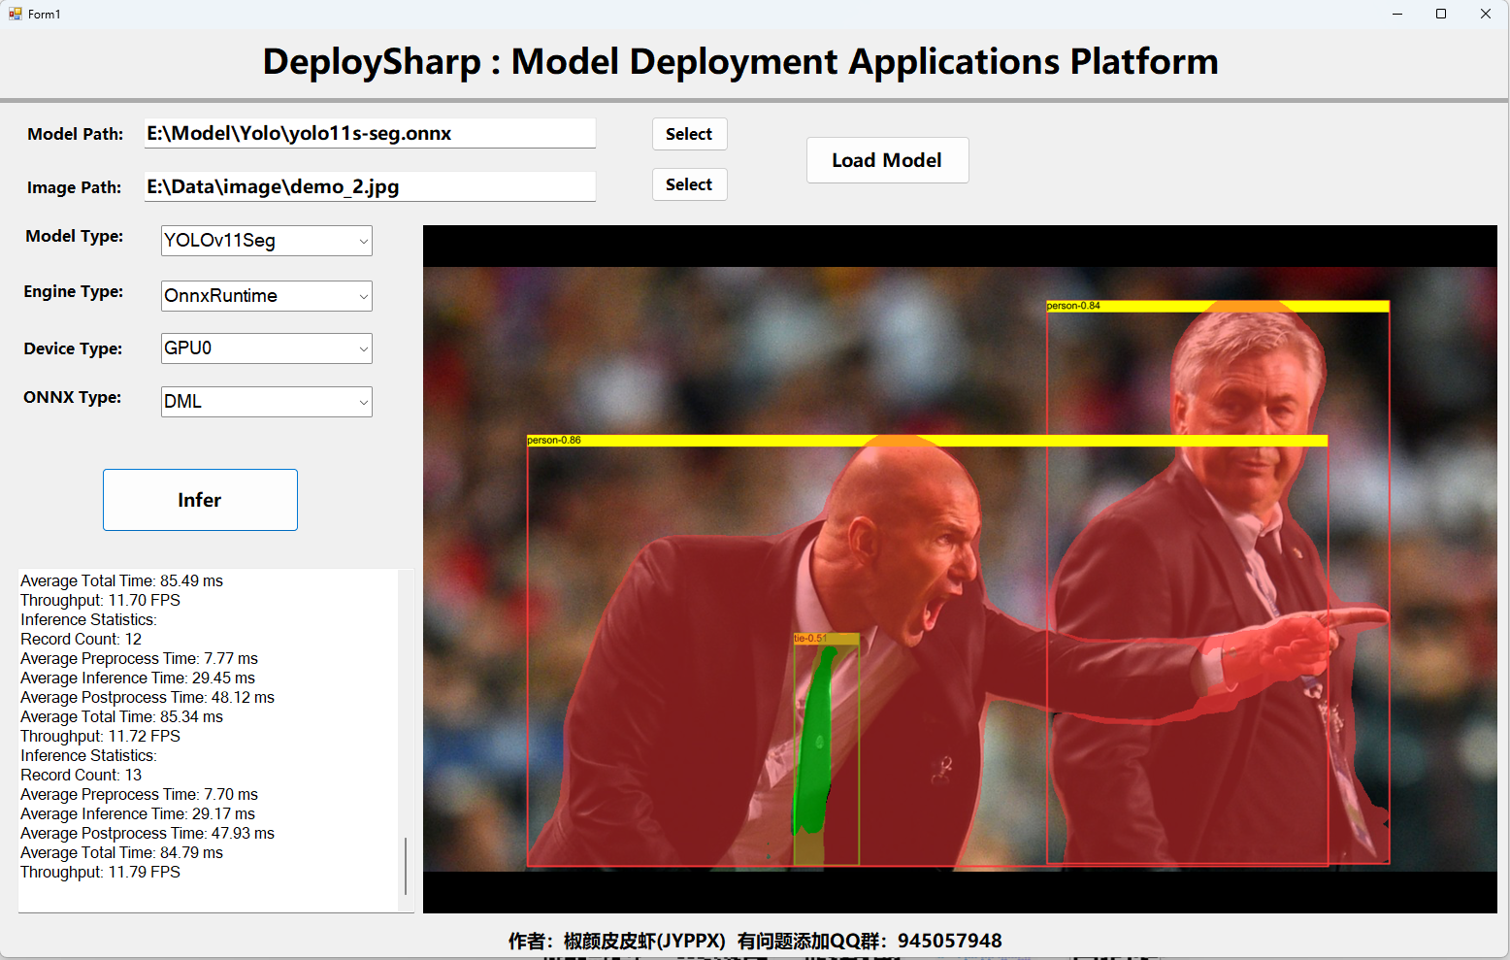Click 'Average Inference Time: 29.17 ms' line
This screenshot has height=960, width=1510.
(138, 813)
